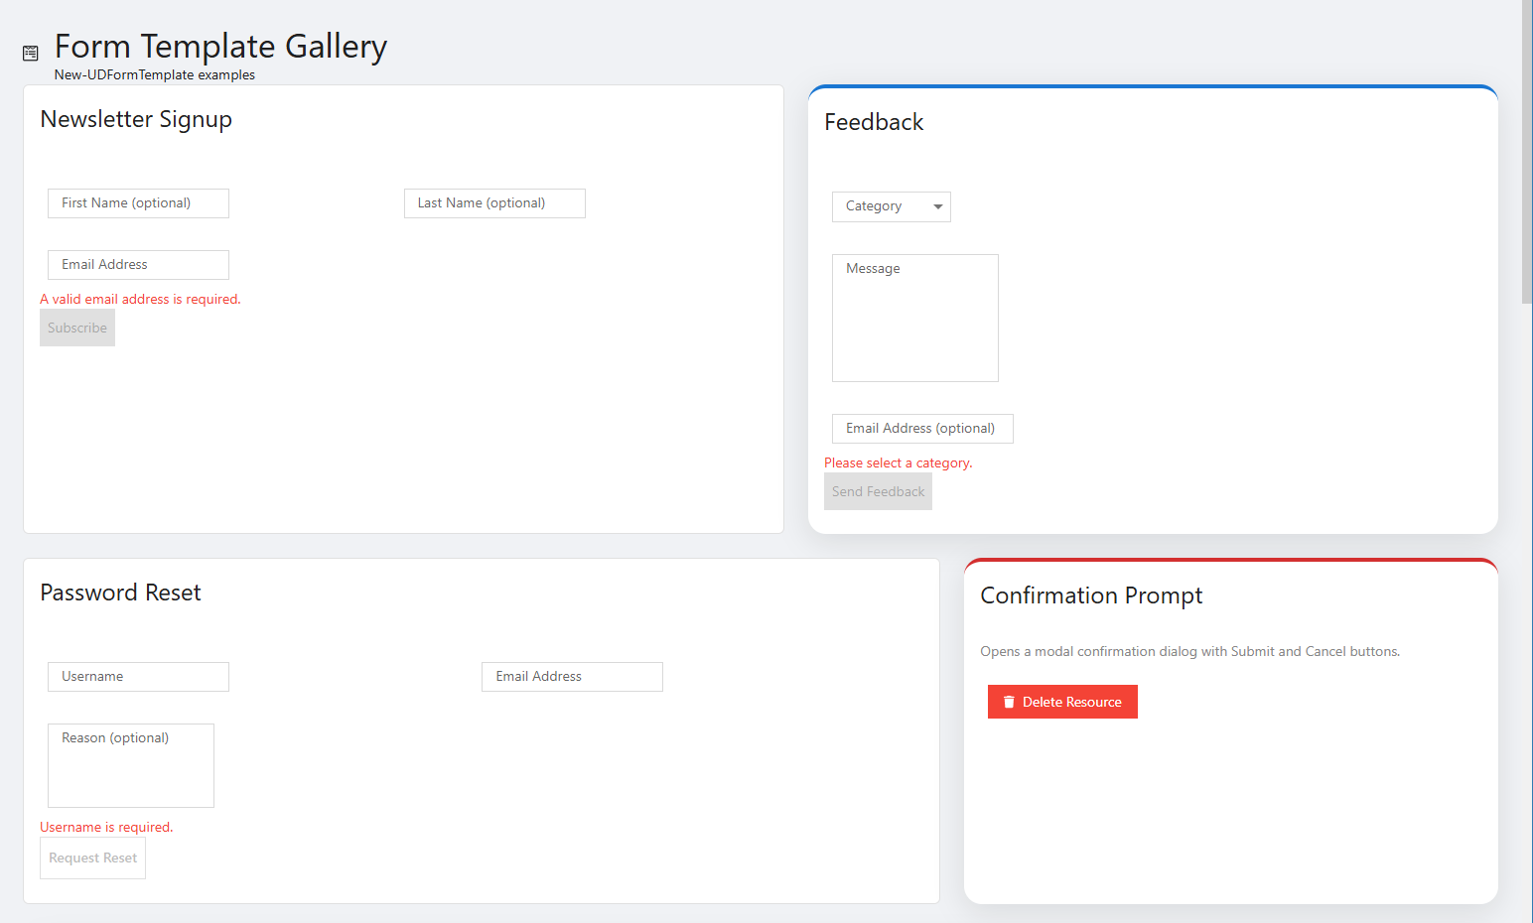Click the vertical page scrollbar thumb
The height and width of the screenshot is (923, 1533).
coord(1527,151)
